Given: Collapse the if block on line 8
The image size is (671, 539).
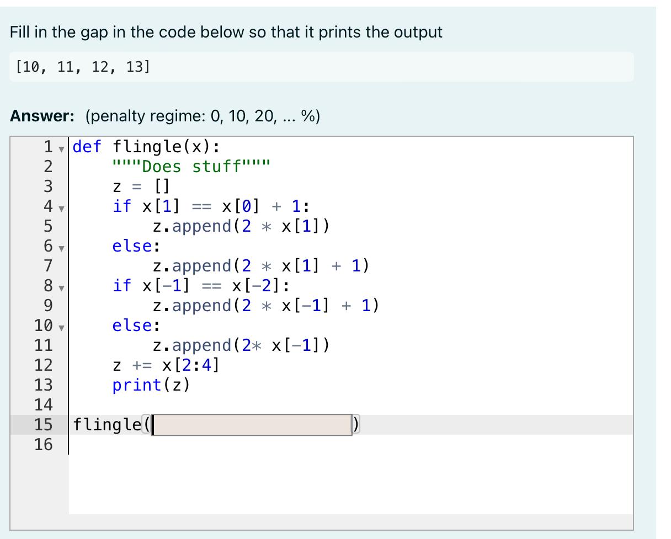Looking at the screenshot, I should click(x=61, y=288).
